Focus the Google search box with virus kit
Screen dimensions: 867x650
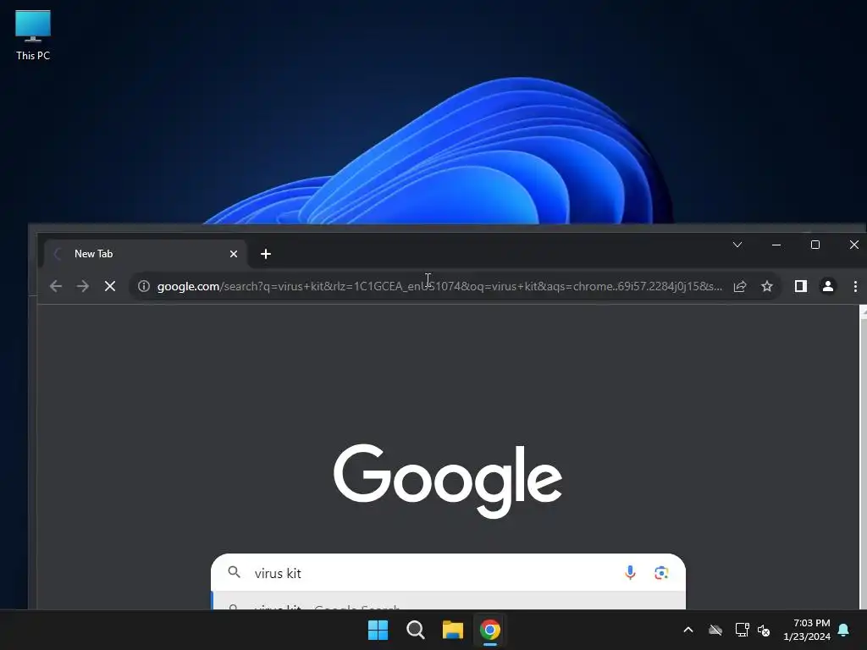tap(448, 573)
